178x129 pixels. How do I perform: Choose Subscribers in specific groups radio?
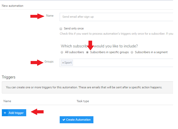pos(87,52)
